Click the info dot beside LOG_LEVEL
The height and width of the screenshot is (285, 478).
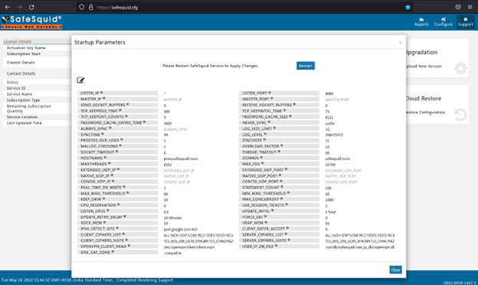coord(265,134)
